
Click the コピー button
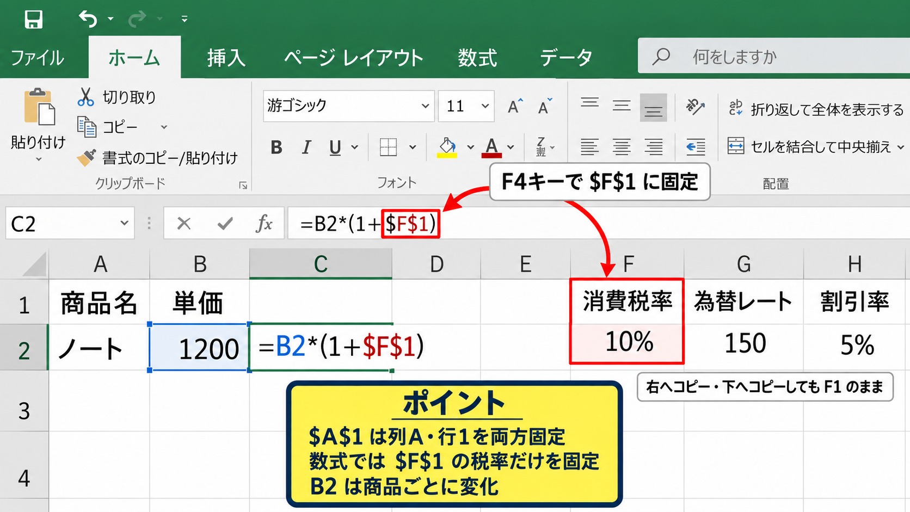point(108,127)
